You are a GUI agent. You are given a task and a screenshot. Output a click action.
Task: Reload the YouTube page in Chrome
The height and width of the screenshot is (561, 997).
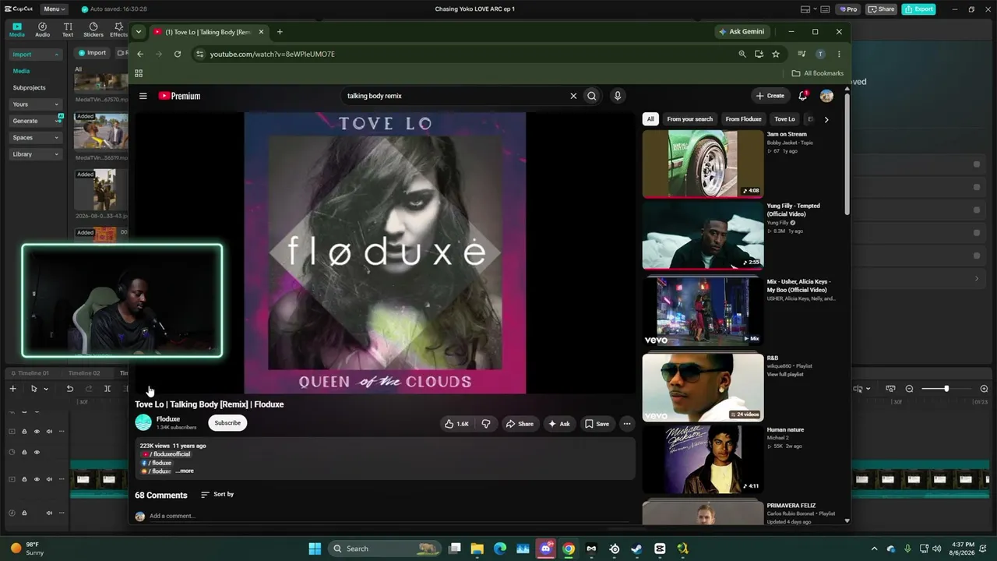pyautogui.click(x=178, y=54)
